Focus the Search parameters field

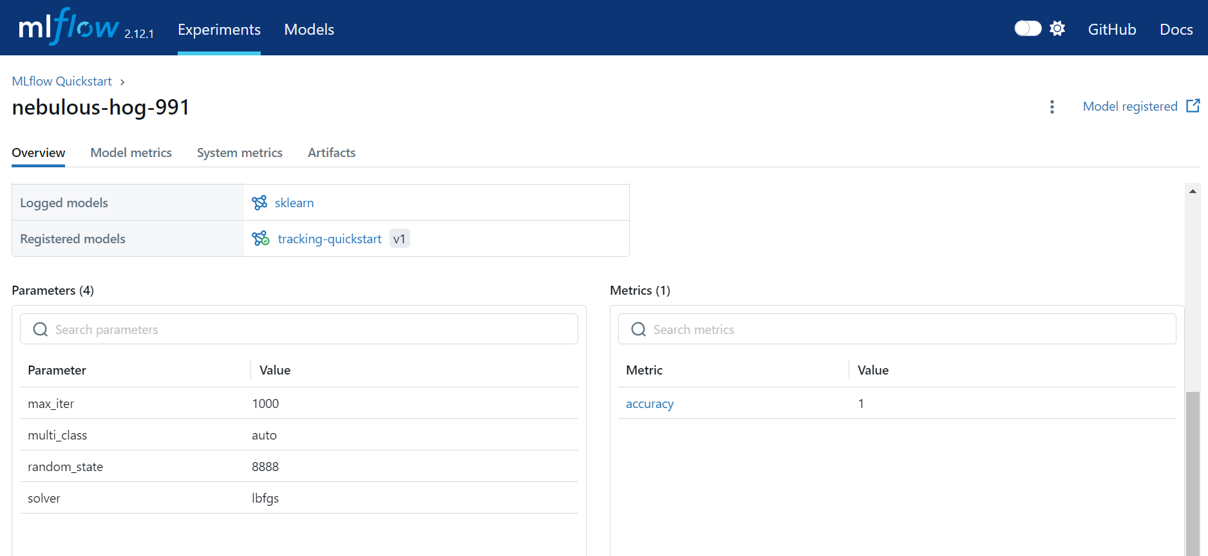click(299, 329)
